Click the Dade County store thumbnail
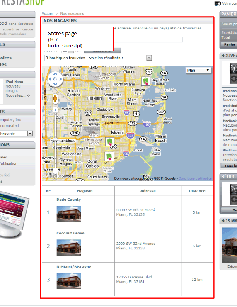 tap(69, 214)
